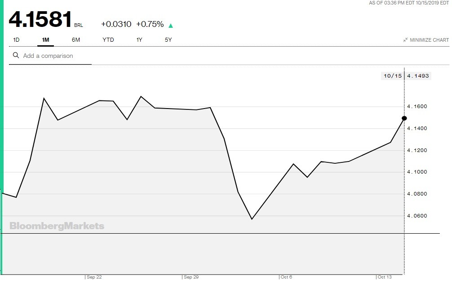The height and width of the screenshot is (283, 452).
Task: Click the MINIMIZE CHART link
Action: click(x=429, y=40)
